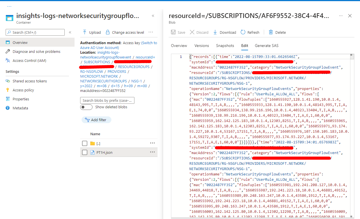Check the box for the [..] folder row
360x219 pixels.
click(x=85, y=143)
